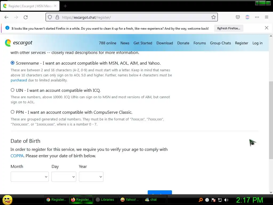Reload the page with the refresh icon

(26, 17)
